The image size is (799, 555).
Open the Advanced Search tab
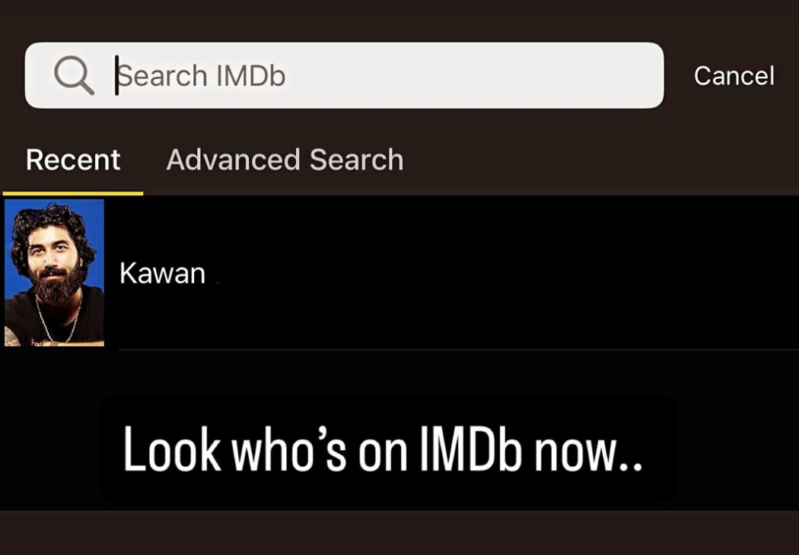tap(285, 160)
